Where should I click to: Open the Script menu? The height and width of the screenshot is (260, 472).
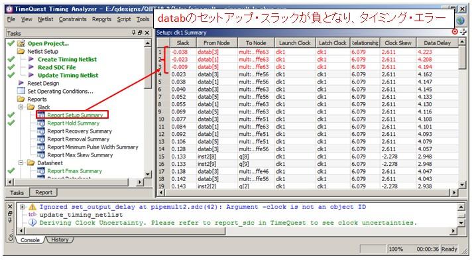(124, 19)
